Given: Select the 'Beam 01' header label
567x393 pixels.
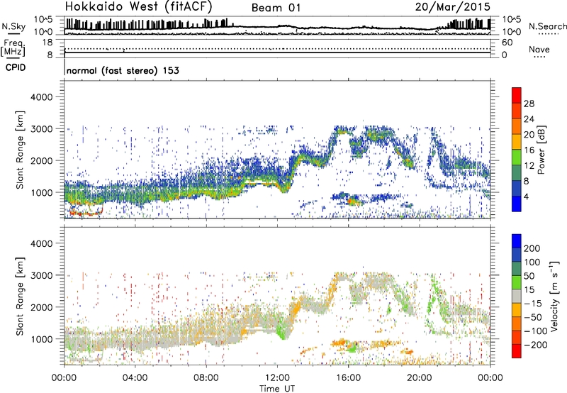Looking at the screenshot, I should coord(276,8).
